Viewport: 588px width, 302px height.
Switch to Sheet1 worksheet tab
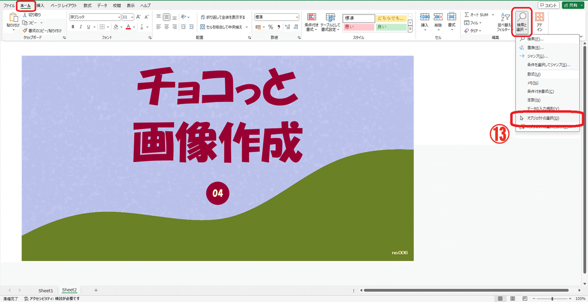46,290
